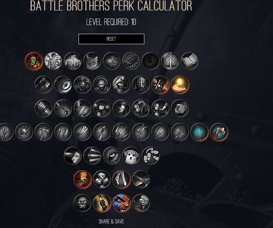
Task: Select the dumbbell perk icon
Action: pos(102,108)
